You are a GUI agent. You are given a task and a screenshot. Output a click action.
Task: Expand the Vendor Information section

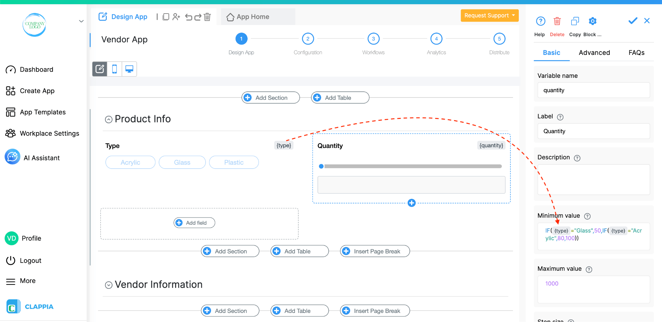[109, 285]
